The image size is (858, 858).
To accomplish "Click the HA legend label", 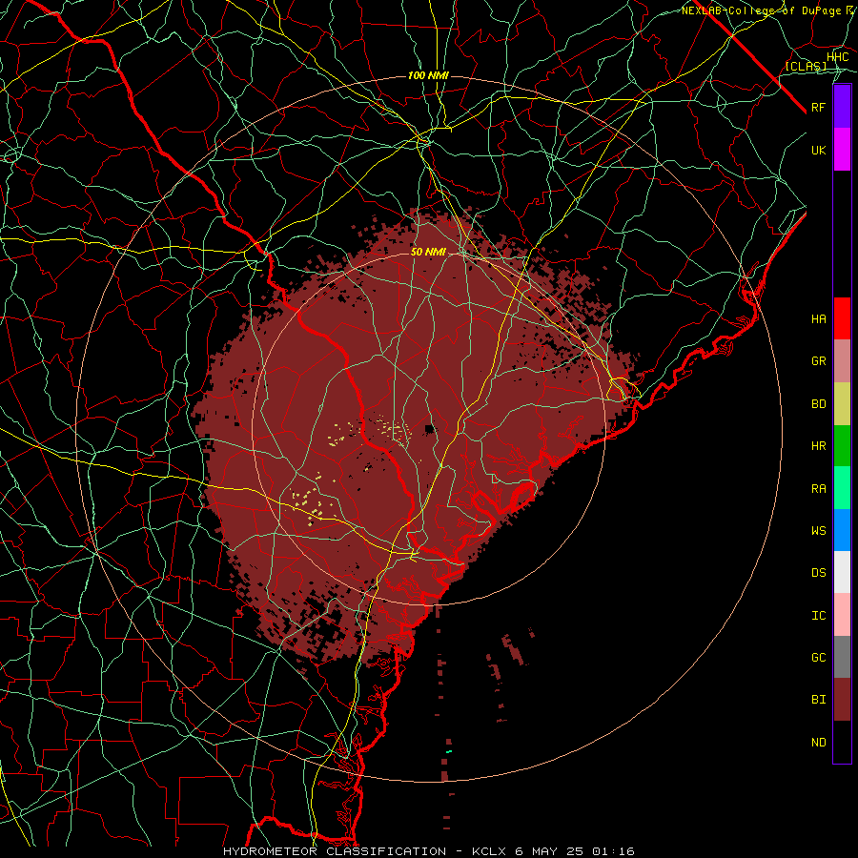I will pos(818,319).
